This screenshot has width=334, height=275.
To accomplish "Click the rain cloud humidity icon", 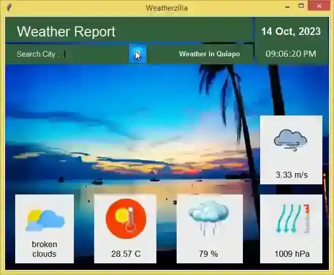I will [x=208, y=218].
